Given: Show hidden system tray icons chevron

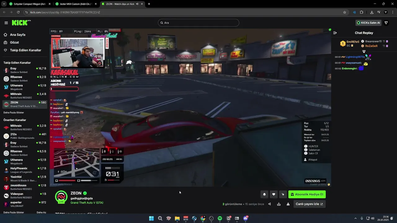Looking at the screenshot, I should pyautogui.click(x=355, y=218).
